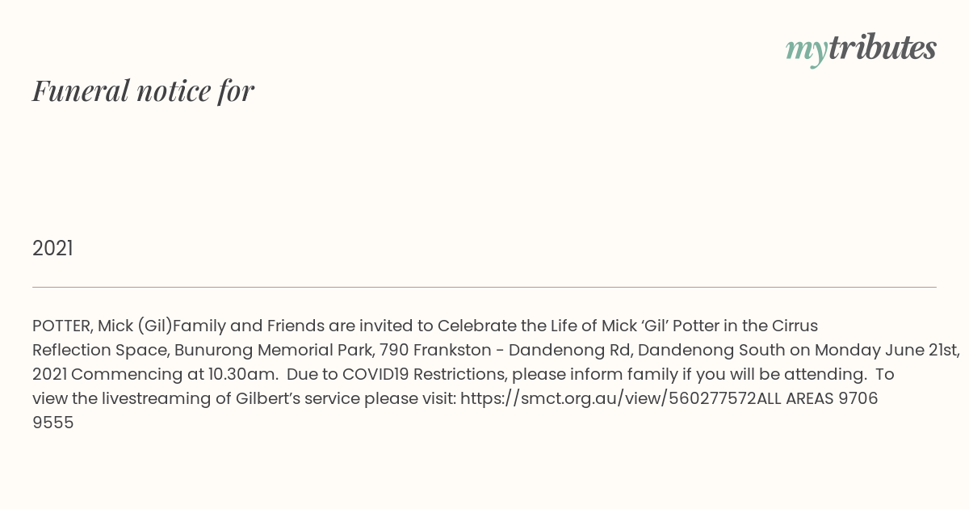Click "ALL AREAS 9706" phone text
Screen dimensions: 969x509
817,399
